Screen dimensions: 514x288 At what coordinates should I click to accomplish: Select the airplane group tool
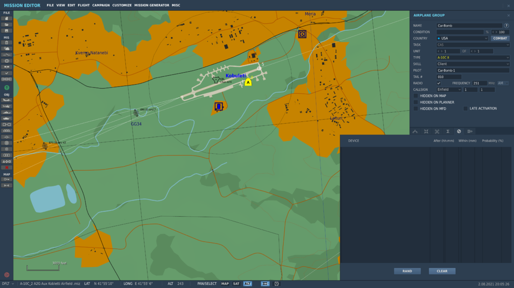click(x=6, y=100)
